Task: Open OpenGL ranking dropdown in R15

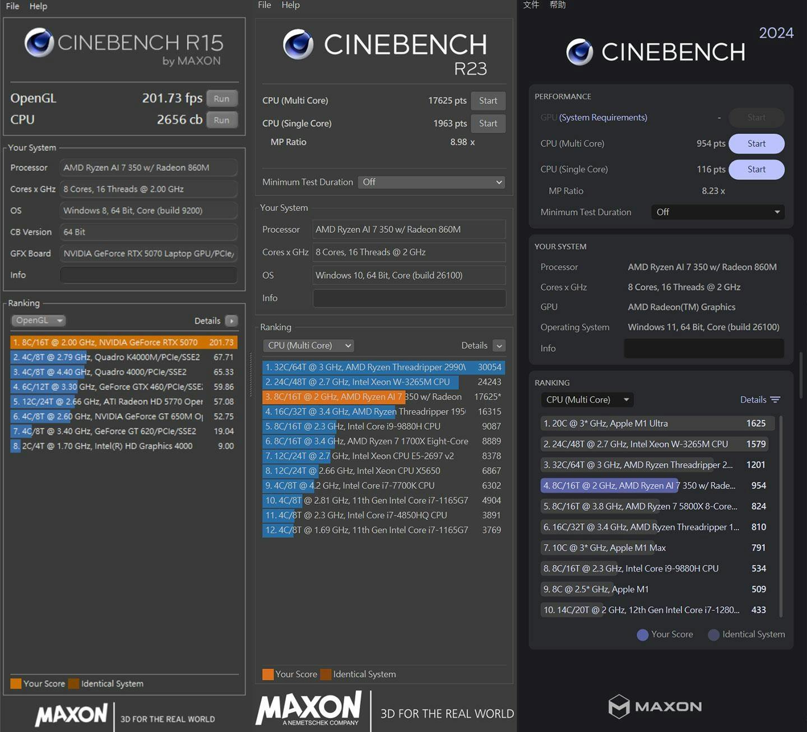Action: click(x=38, y=320)
